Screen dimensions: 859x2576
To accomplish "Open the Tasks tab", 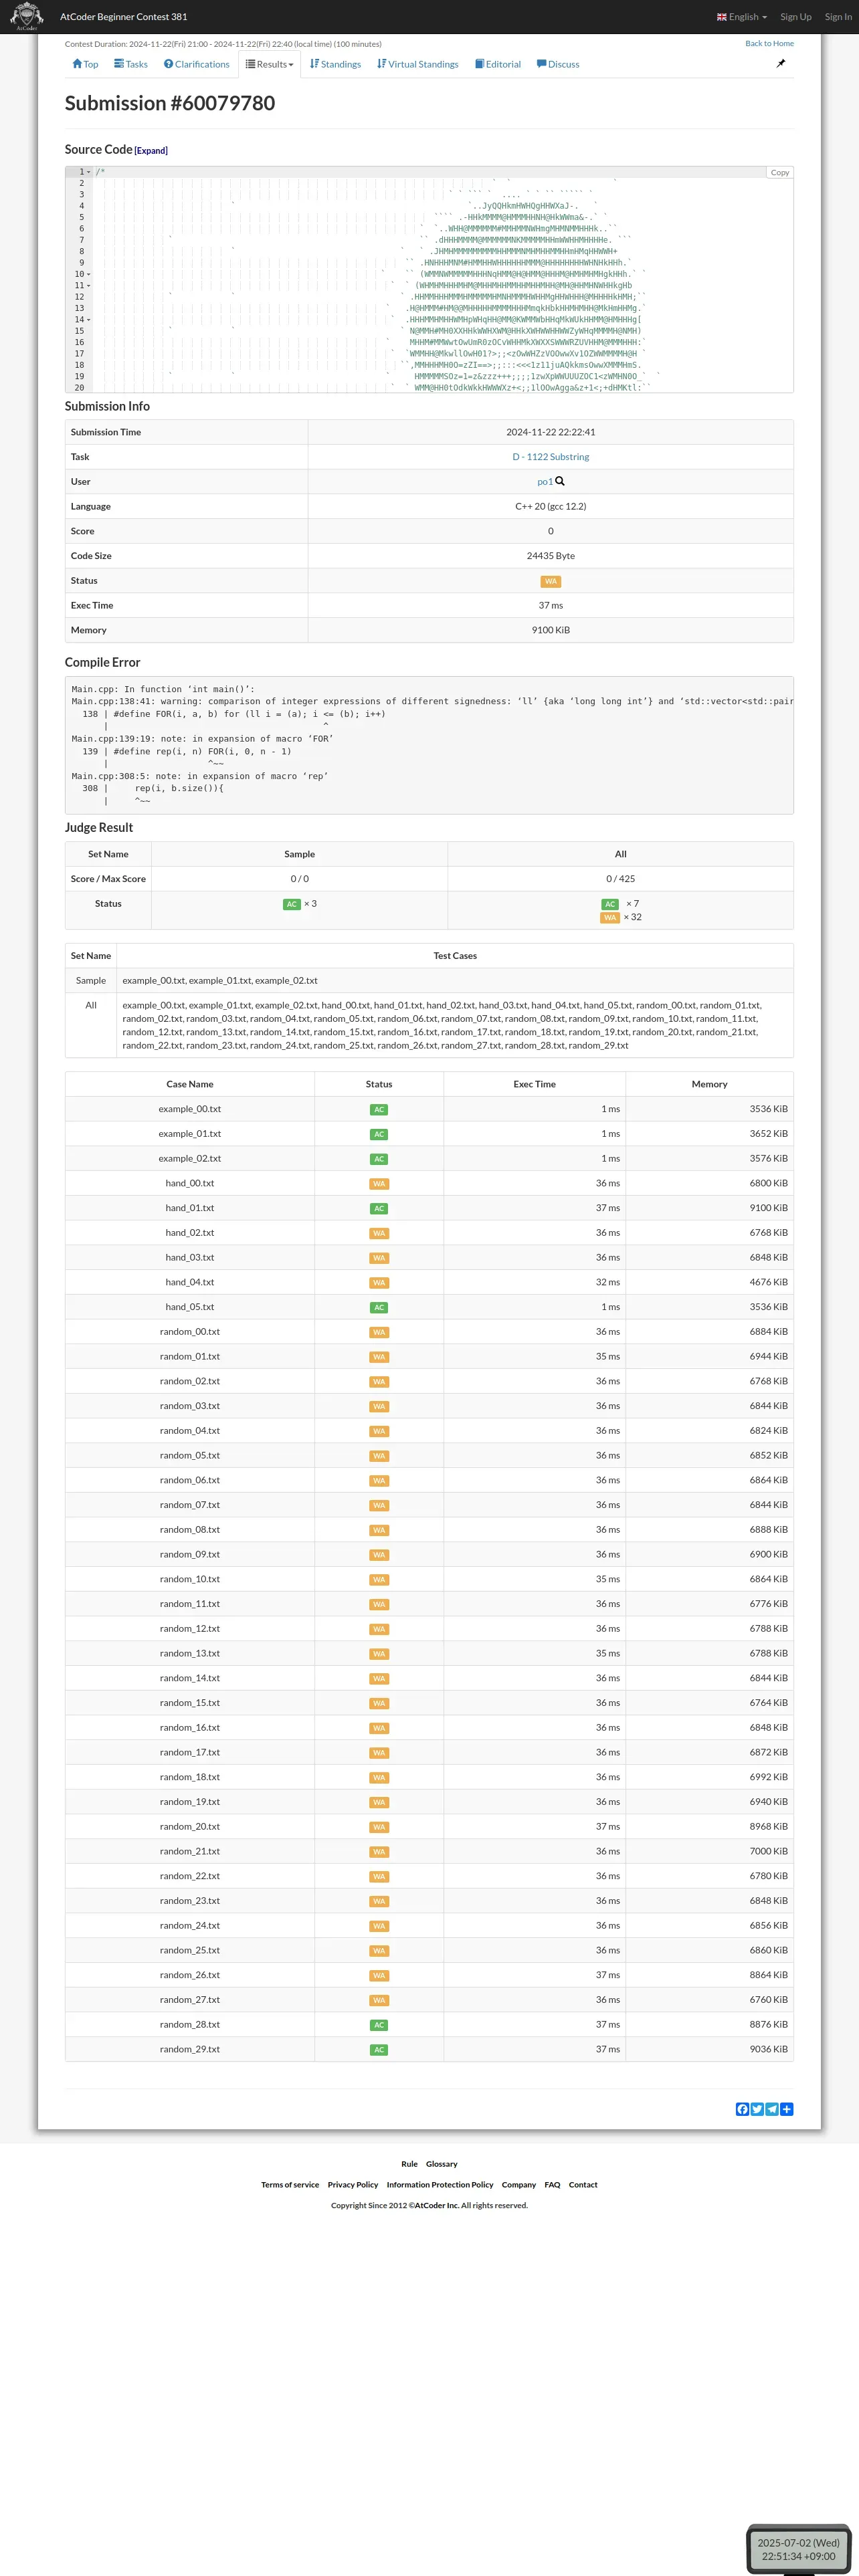I will pyautogui.click(x=131, y=64).
